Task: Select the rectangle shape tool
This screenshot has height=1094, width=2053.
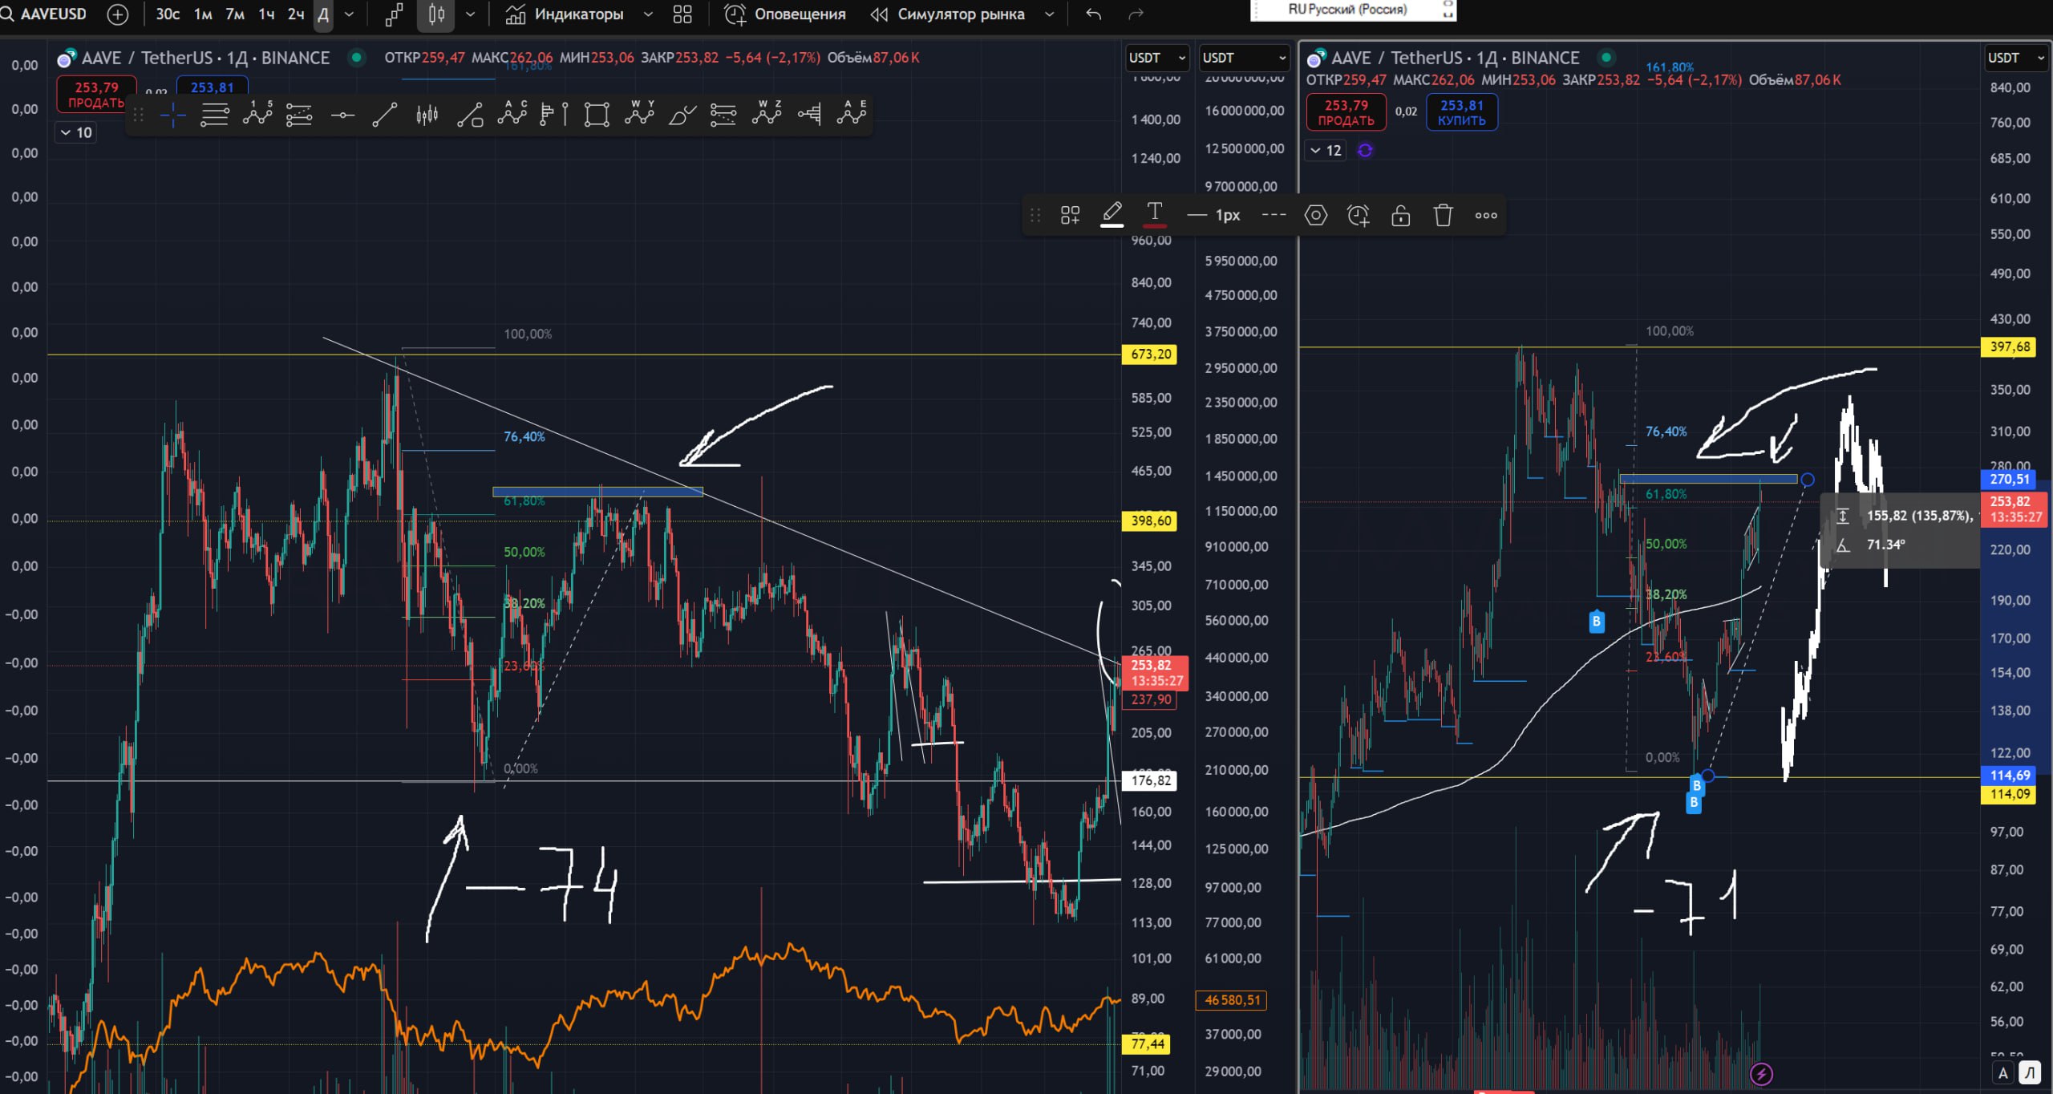Action: (x=597, y=115)
